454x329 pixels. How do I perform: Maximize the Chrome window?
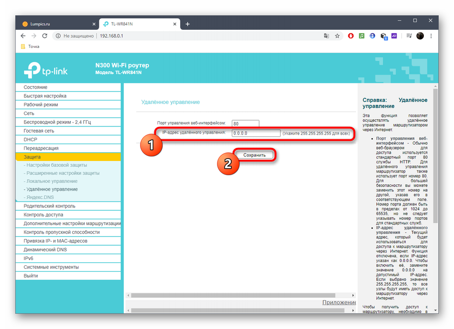pos(415,20)
